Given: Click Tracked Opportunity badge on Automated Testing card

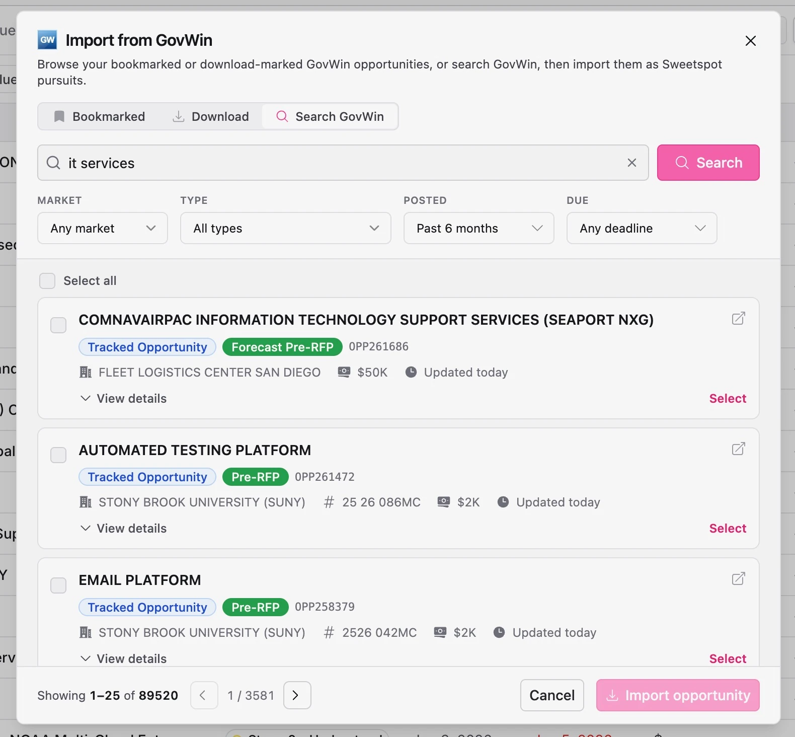Looking at the screenshot, I should pos(147,477).
